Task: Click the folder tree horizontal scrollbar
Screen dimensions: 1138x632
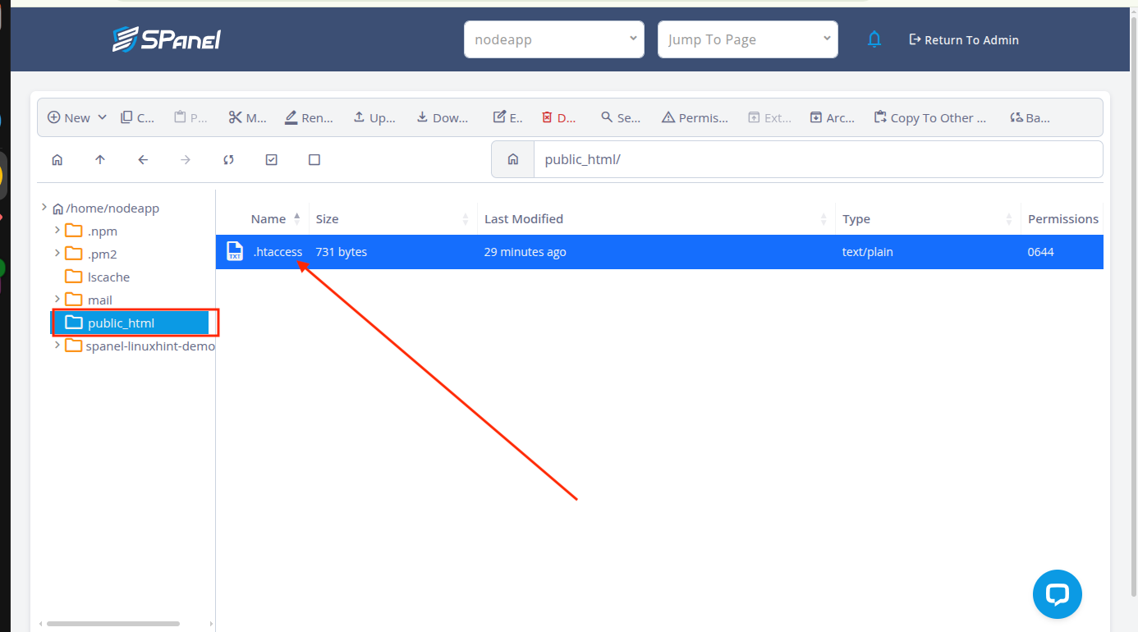Action: tap(113, 624)
